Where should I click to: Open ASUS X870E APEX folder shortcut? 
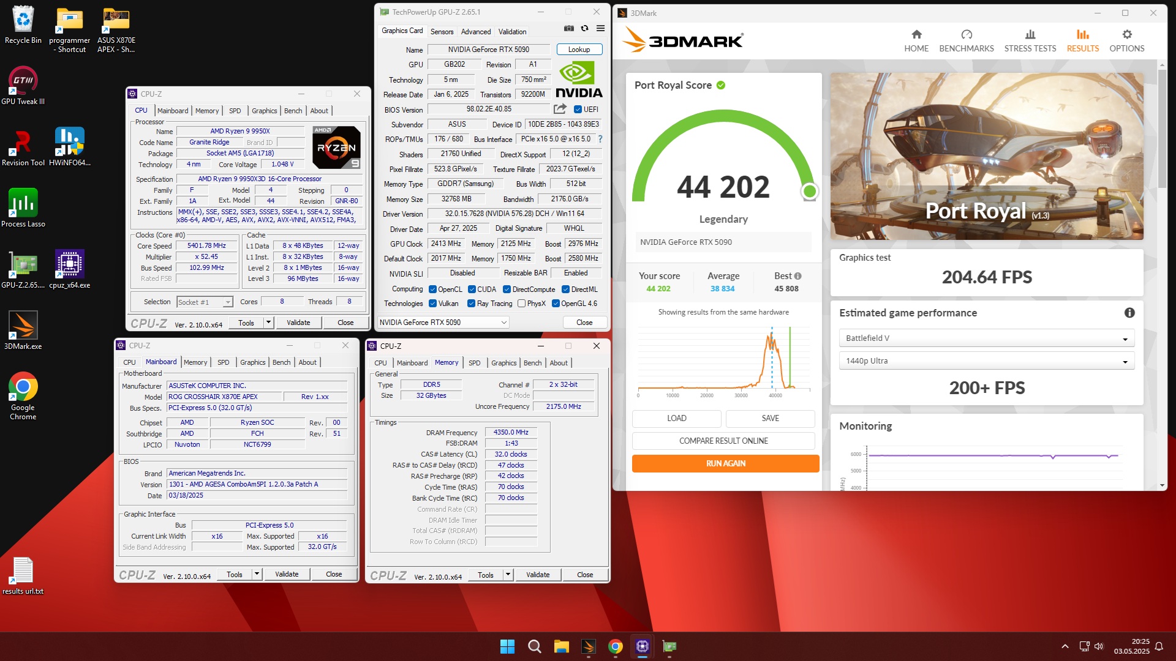(116, 29)
